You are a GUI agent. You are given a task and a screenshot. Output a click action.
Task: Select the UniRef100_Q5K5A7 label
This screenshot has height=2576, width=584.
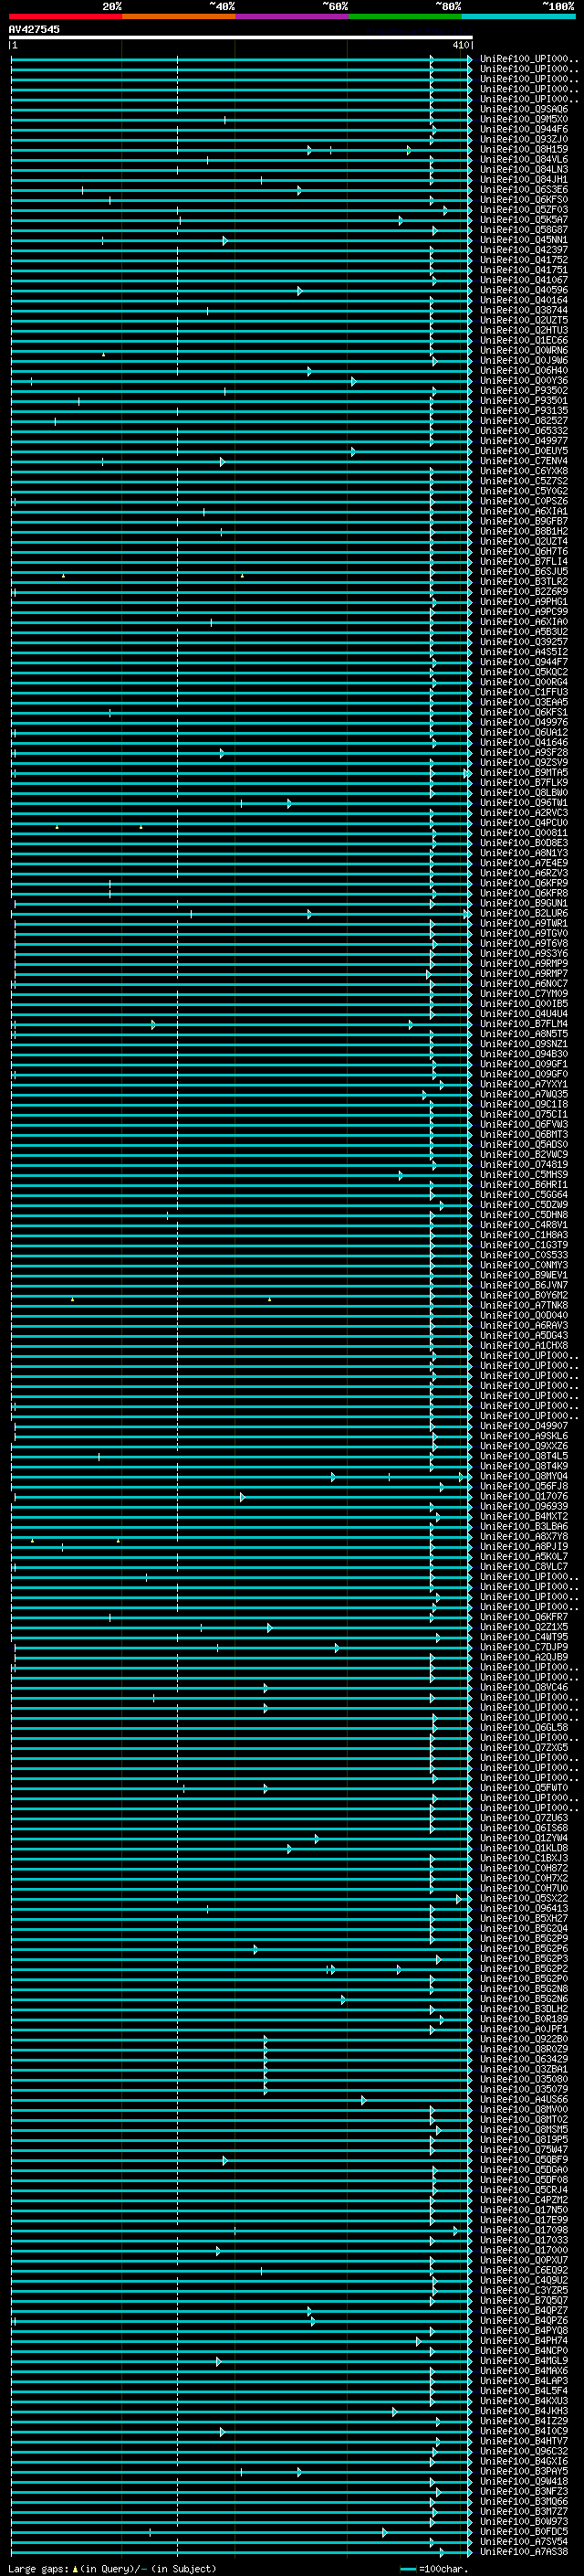tap(524, 219)
